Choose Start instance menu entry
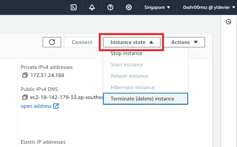Viewport: 237px width, 147px height. coord(127,65)
